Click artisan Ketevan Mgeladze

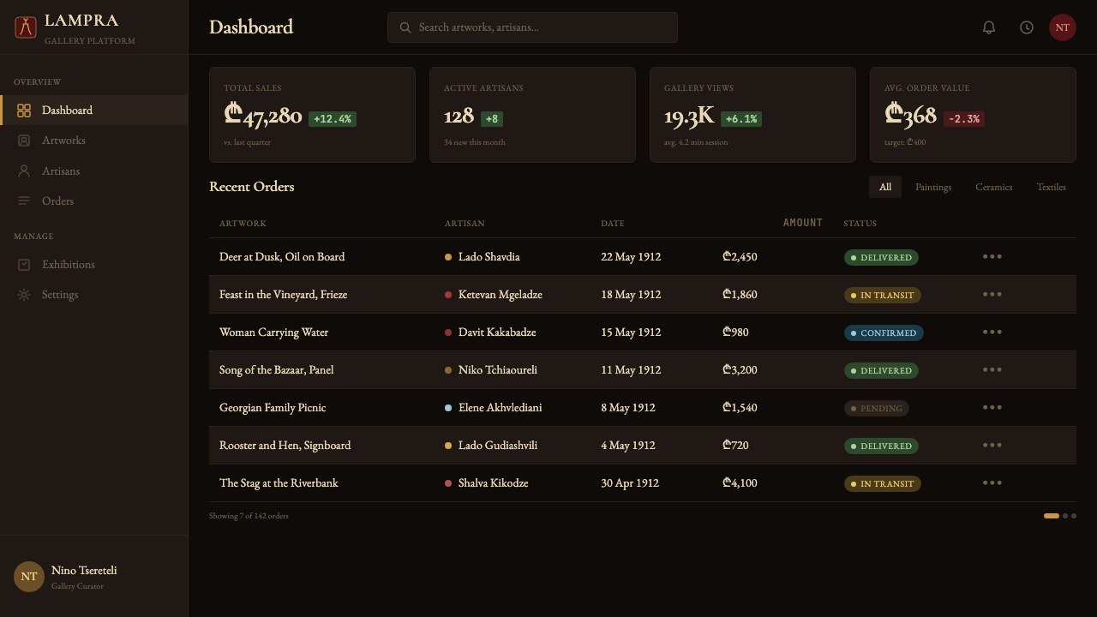(501, 295)
